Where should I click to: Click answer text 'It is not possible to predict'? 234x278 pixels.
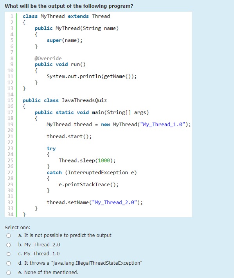click(x=65, y=235)
